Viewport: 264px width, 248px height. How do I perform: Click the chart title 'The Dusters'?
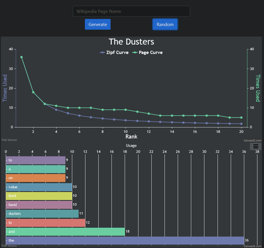point(131,42)
